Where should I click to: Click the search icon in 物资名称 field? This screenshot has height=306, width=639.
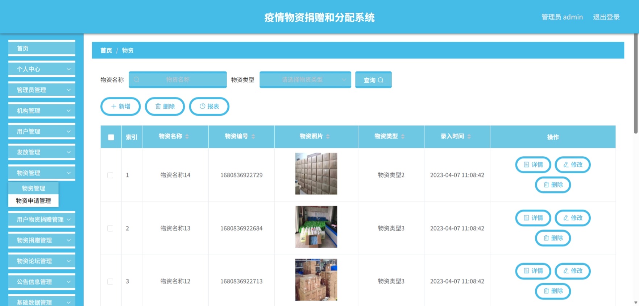click(x=136, y=80)
